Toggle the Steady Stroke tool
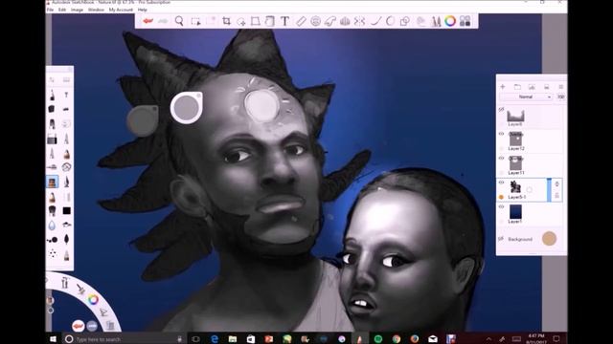Viewport: 613px width, 344px height. (375, 21)
